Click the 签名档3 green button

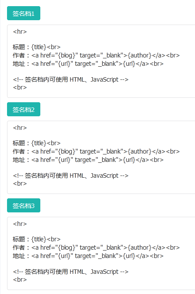click(24, 205)
